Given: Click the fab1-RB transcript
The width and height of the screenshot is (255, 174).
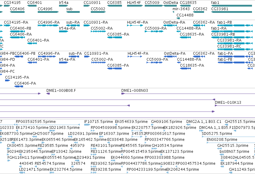Looking at the screenshot, I should coord(235,25).
